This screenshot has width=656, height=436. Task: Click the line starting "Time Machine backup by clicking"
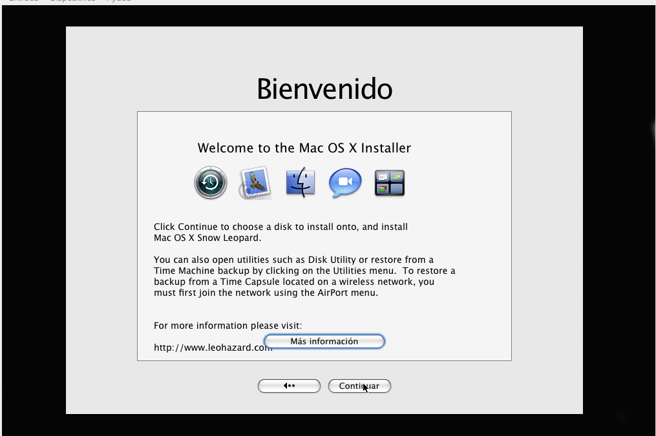(x=304, y=271)
